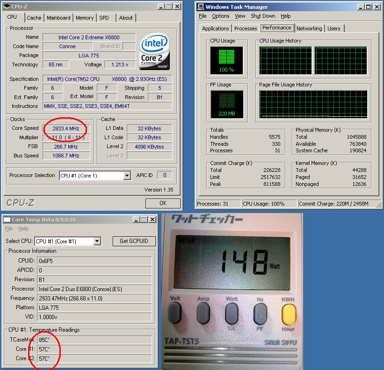Select the Performance tab in Task Manager
Screen dimensions: 384x370
point(277,28)
